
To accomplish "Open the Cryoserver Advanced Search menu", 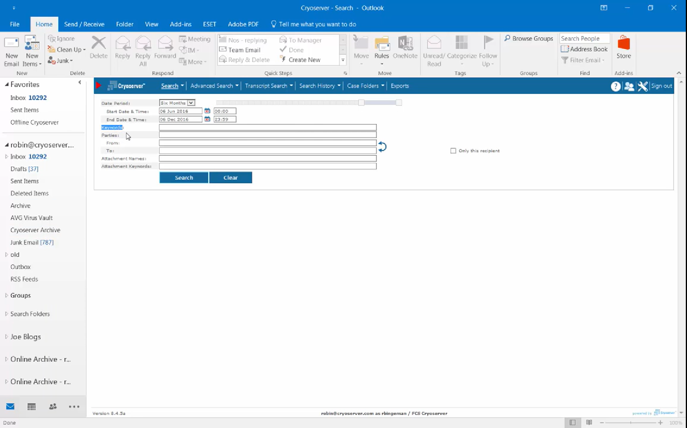I will pos(214,86).
